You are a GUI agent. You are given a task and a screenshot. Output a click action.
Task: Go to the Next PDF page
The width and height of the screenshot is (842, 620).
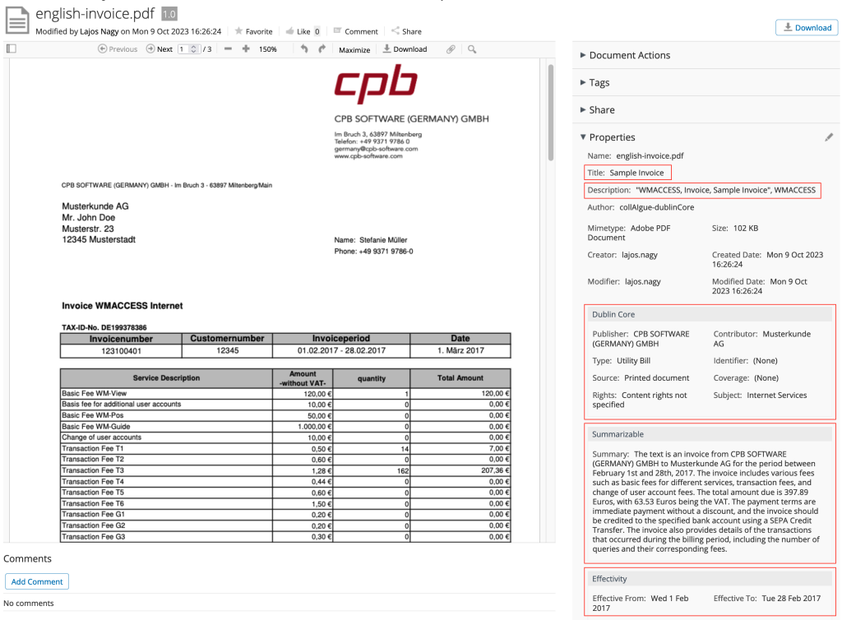tap(160, 49)
